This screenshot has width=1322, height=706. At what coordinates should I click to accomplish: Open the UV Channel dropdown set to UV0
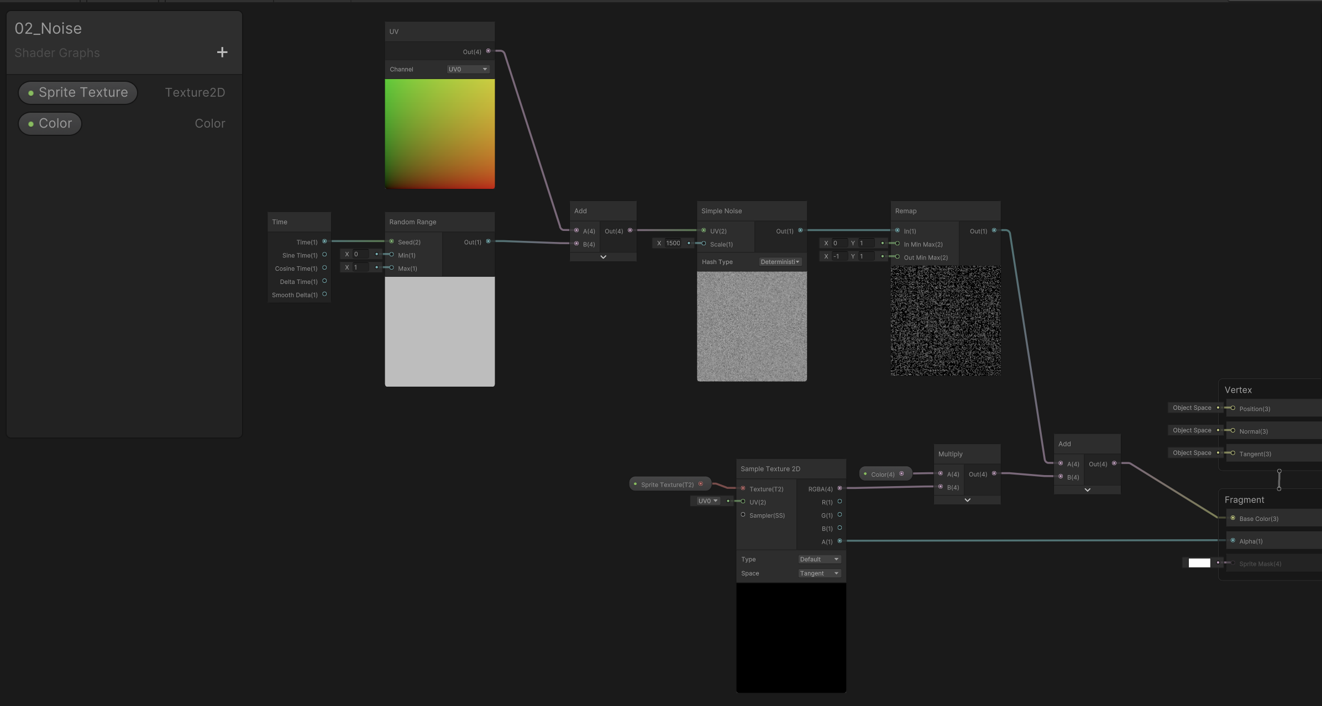(x=468, y=69)
